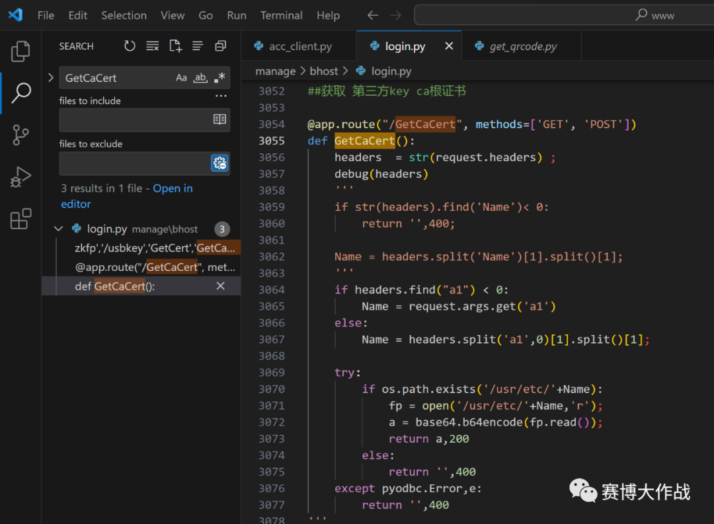Open the File menu

coord(46,15)
